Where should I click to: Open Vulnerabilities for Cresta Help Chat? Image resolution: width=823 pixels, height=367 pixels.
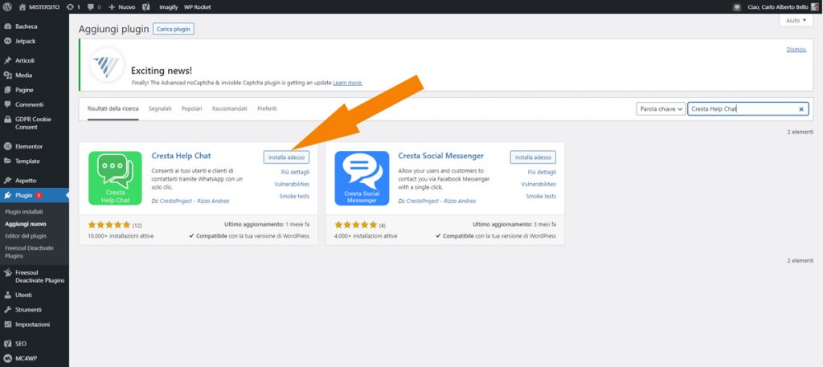[292, 184]
